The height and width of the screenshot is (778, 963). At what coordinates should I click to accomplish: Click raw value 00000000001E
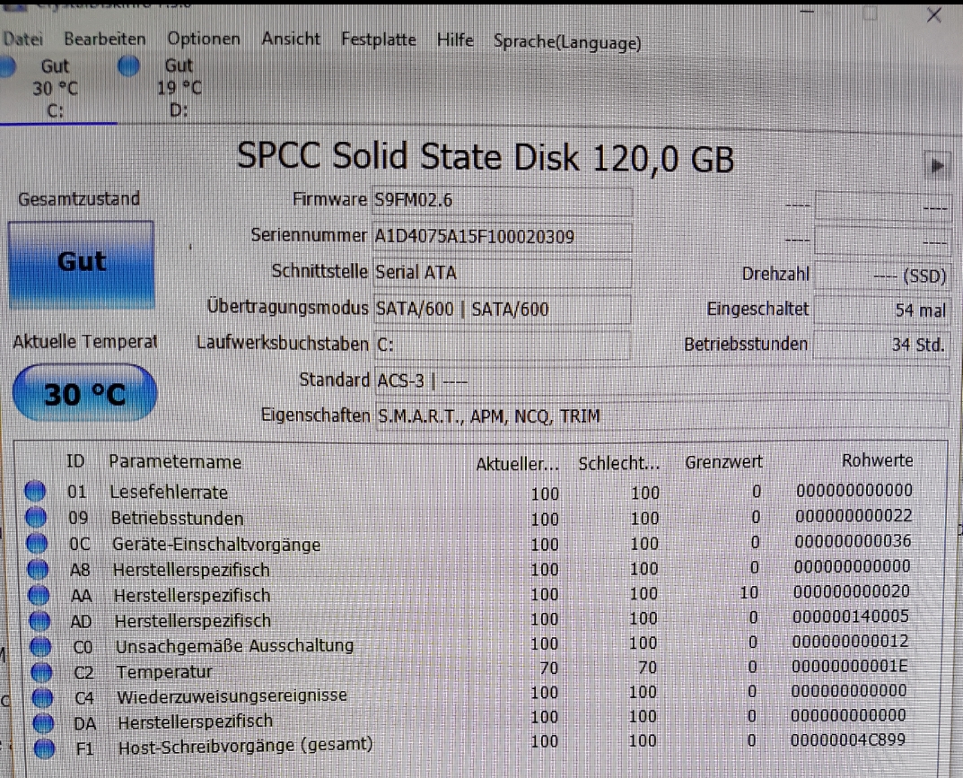[x=849, y=666]
